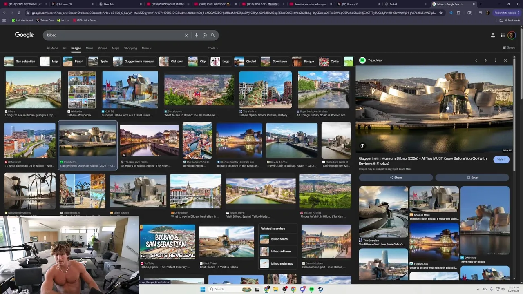The width and height of the screenshot is (523, 294).
Task: Open Google Search Labs flask icon
Action: tap(493, 36)
